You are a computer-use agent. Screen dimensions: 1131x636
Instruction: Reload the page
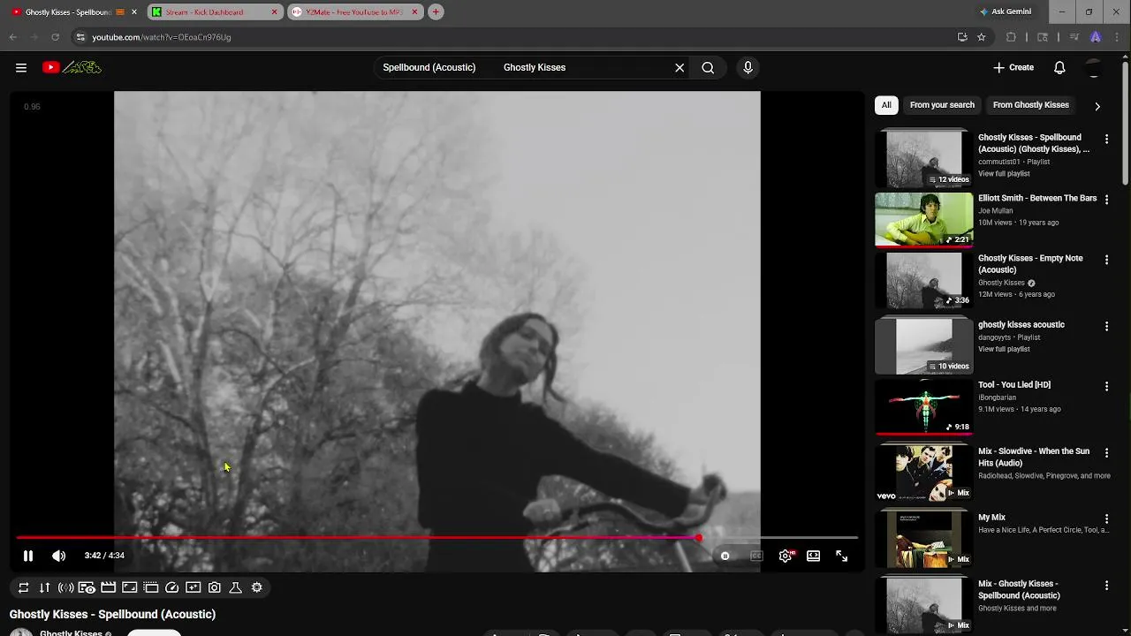[x=55, y=37]
